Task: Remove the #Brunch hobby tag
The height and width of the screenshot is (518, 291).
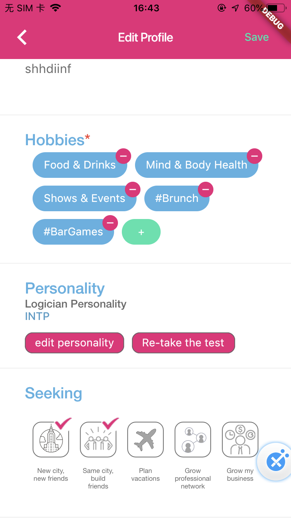Action: [205, 189]
